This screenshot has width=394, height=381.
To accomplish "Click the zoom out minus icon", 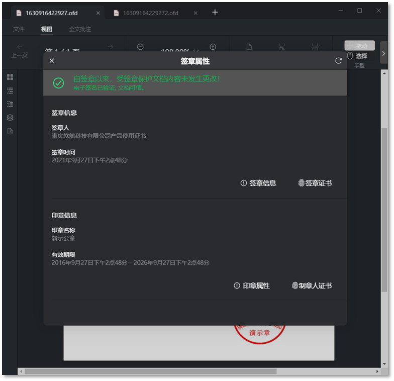I will [141, 47].
